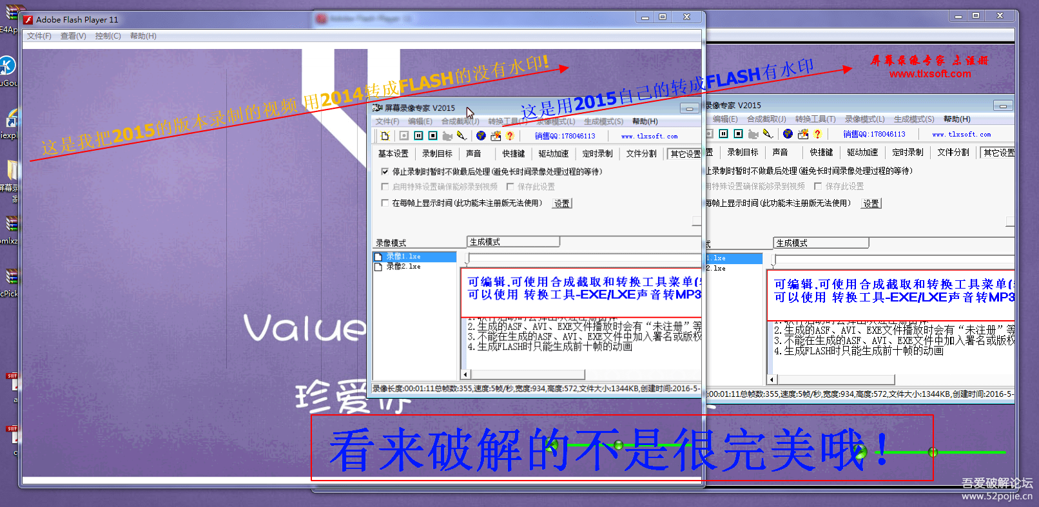This screenshot has height=507, width=1039.
Task: Switch to the 声音 tab in the left recorder
Action: [474, 154]
